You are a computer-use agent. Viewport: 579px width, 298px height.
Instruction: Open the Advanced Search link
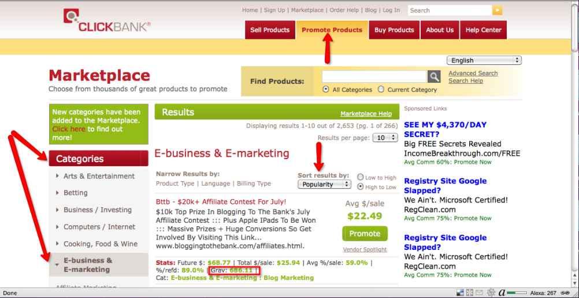(473, 73)
